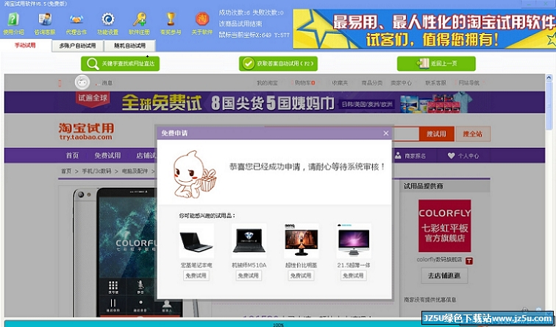Screen dimensions: 556x327
Task: Close the 免费申请 dialog
Action: coord(386,133)
